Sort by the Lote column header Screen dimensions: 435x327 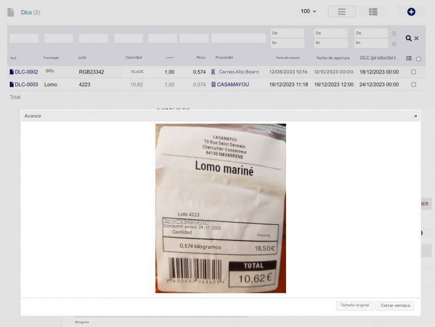pyautogui.click(x=83, y=58)
